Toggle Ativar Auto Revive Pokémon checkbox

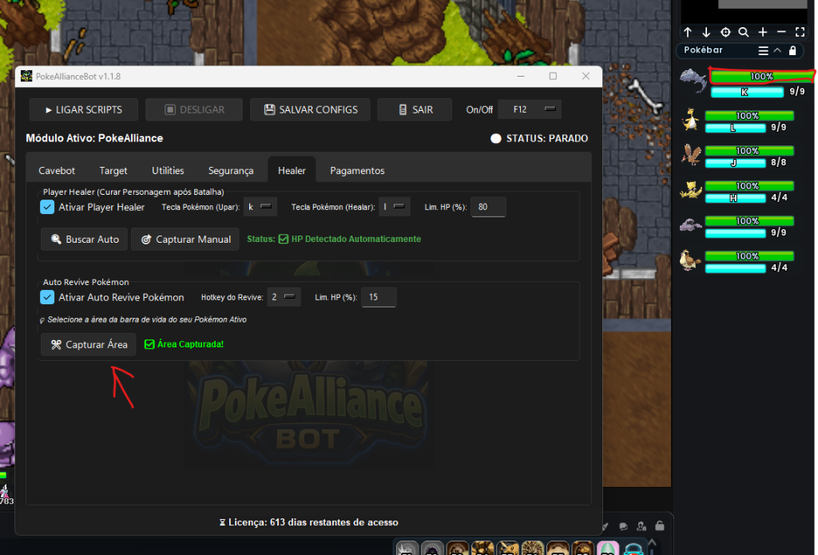coord(47,297)
